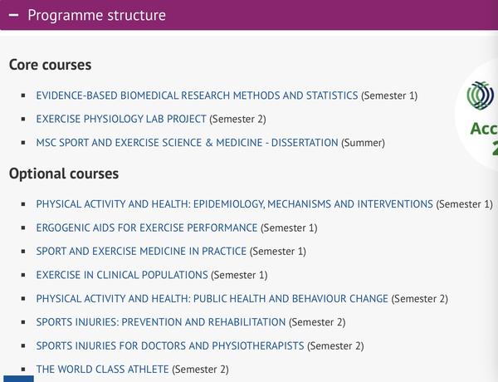Click the blue button at page bottom

tap(18, 379)
